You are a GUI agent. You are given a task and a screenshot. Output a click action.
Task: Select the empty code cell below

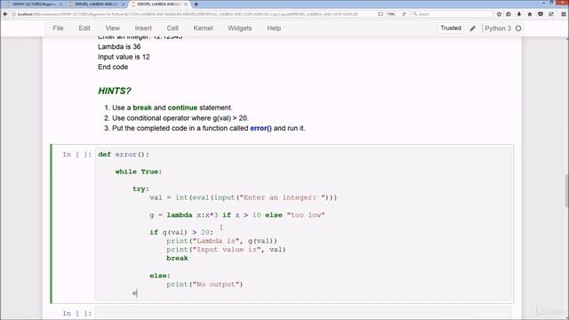303,314
